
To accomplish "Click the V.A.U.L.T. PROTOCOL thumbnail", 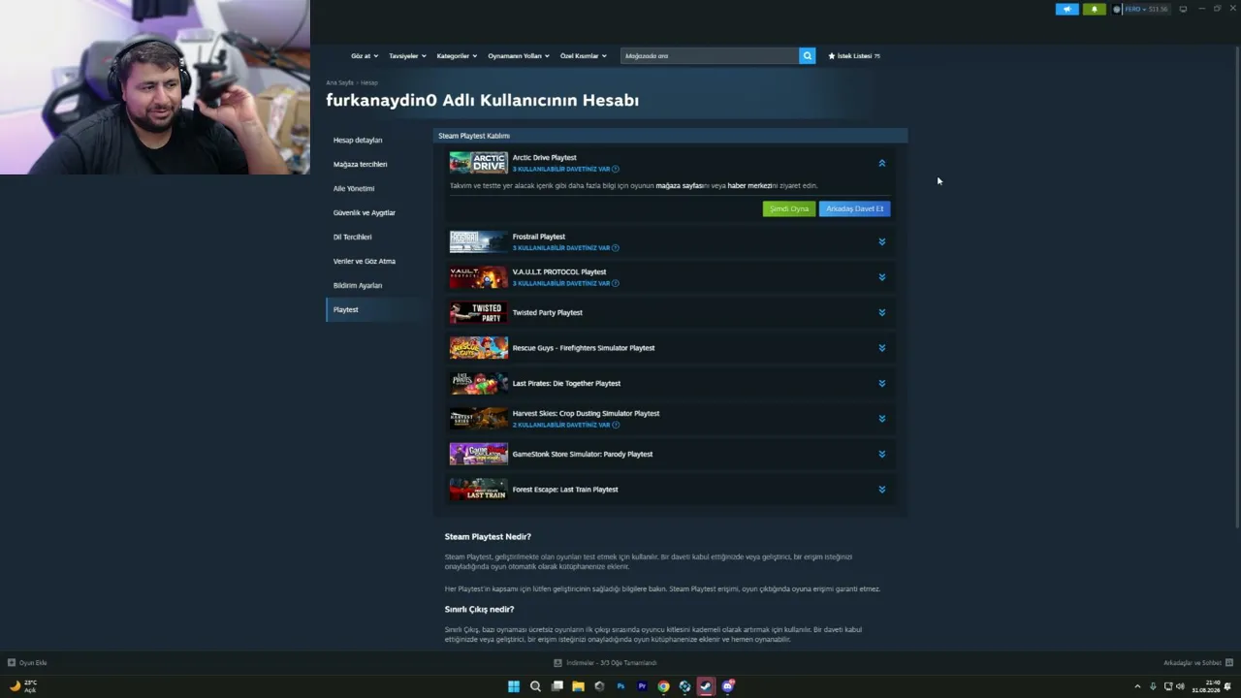I will tap(478, 277).
